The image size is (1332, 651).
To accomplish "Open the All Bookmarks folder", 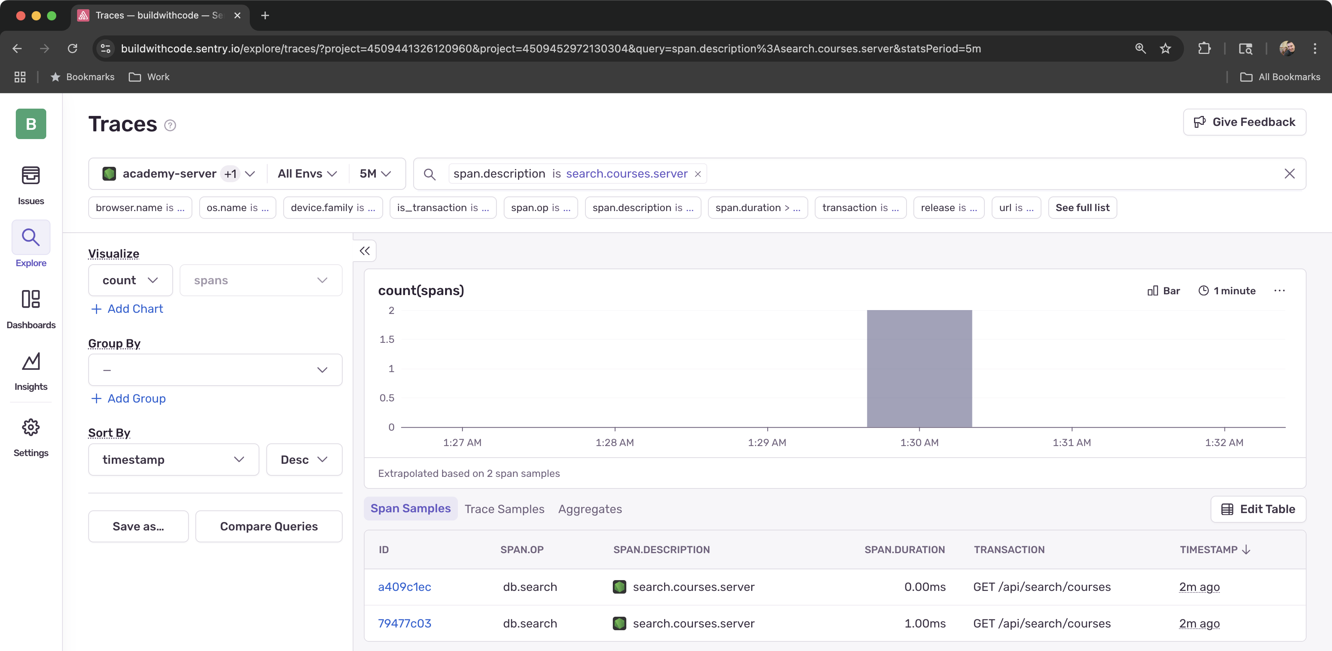I will pos(1280,77).
